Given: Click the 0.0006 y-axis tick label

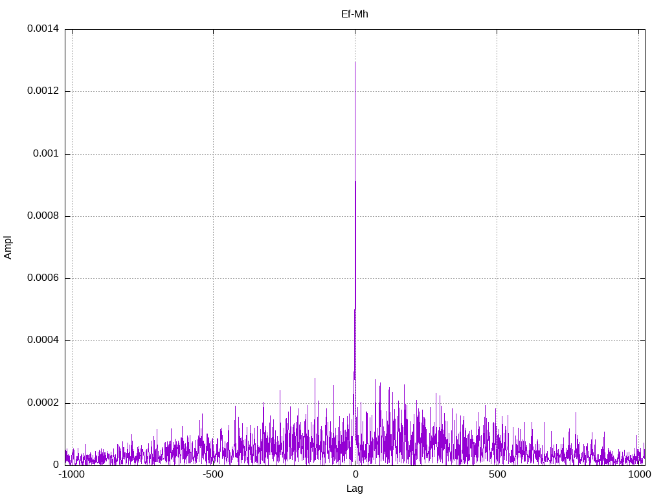Looking at the screenshot, I should pos(43,278).
